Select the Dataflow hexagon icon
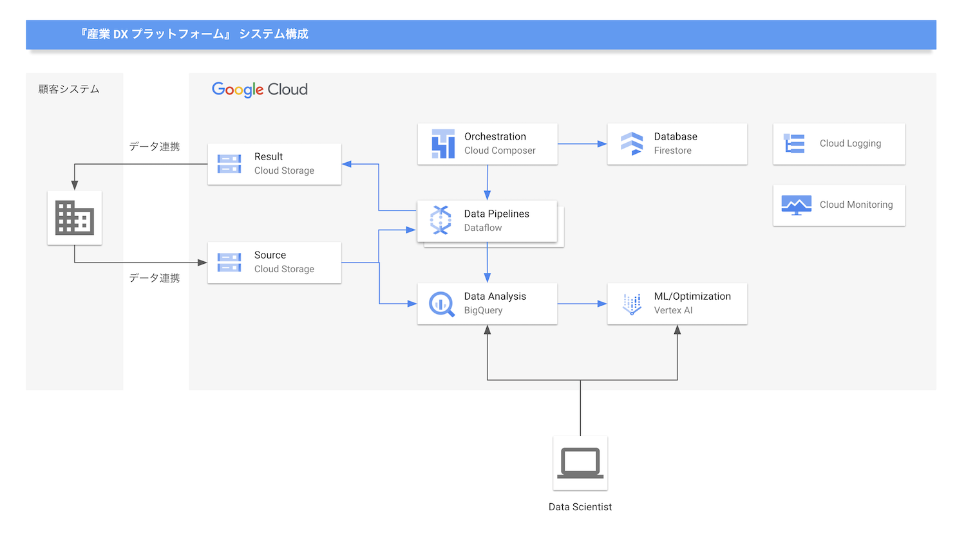The image size is (966, 534). 440,220
